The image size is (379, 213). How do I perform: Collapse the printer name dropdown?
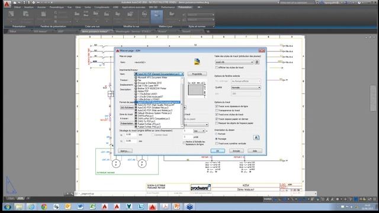pyautogui.click(x=182, y=74)
